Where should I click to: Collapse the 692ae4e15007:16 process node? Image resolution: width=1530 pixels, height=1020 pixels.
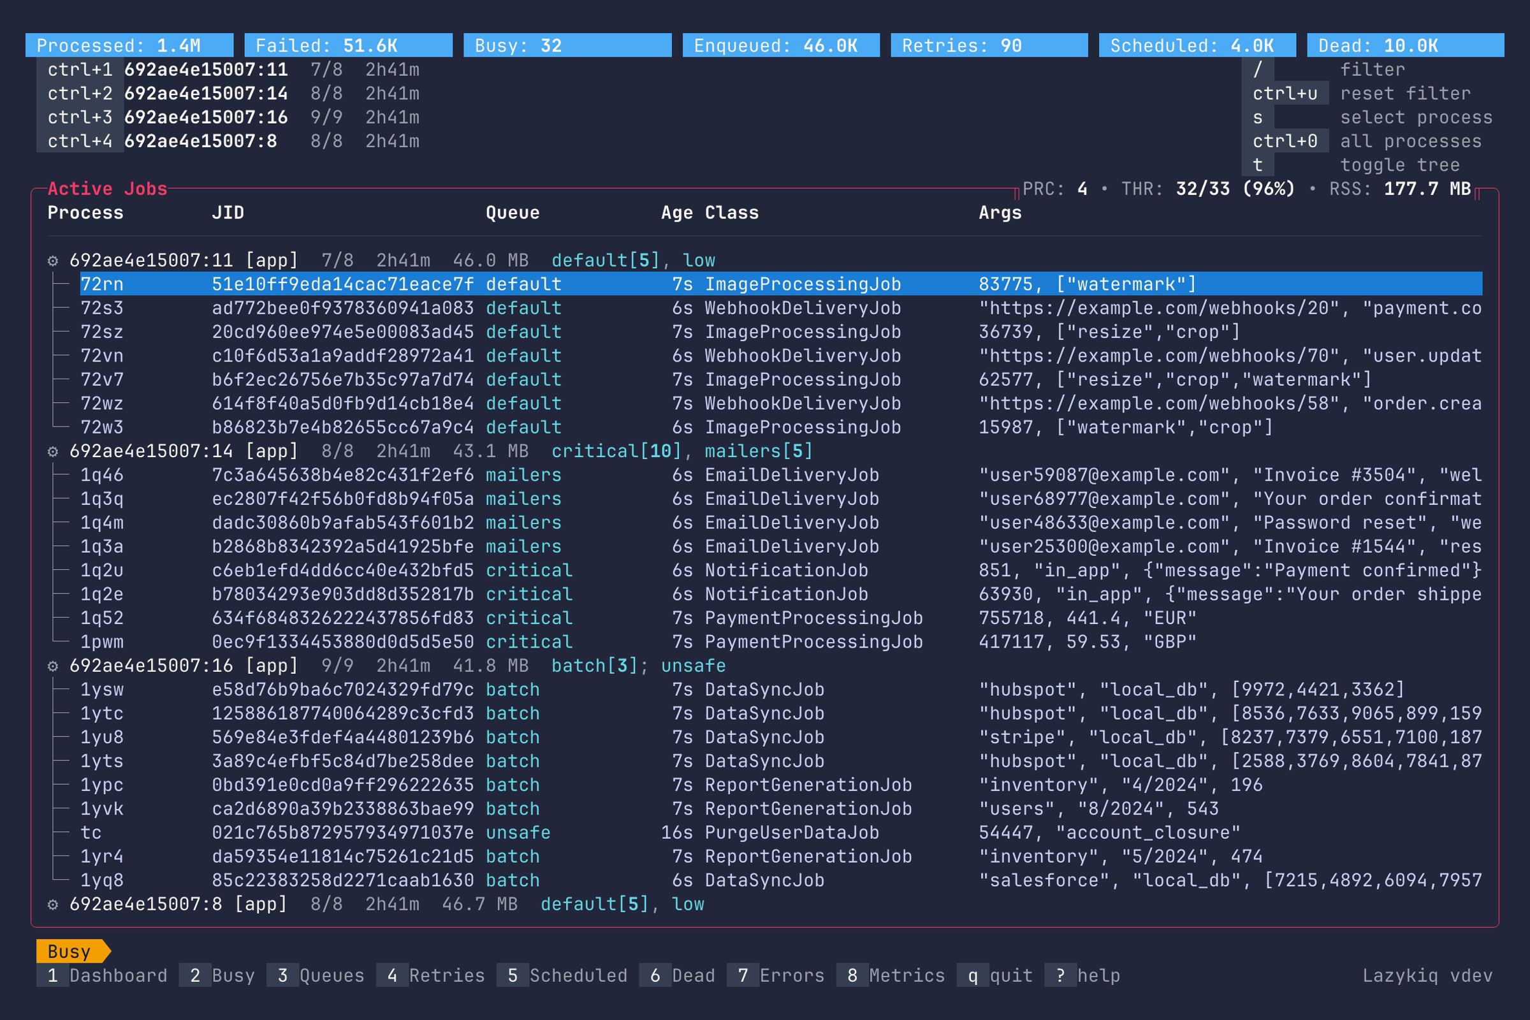pos(151,666)
